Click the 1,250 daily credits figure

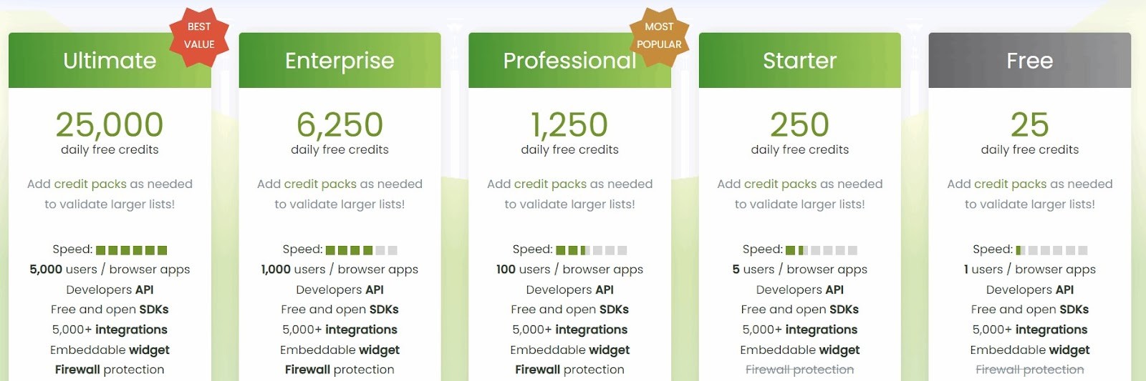pyautogui.click(x=569, y=125)
